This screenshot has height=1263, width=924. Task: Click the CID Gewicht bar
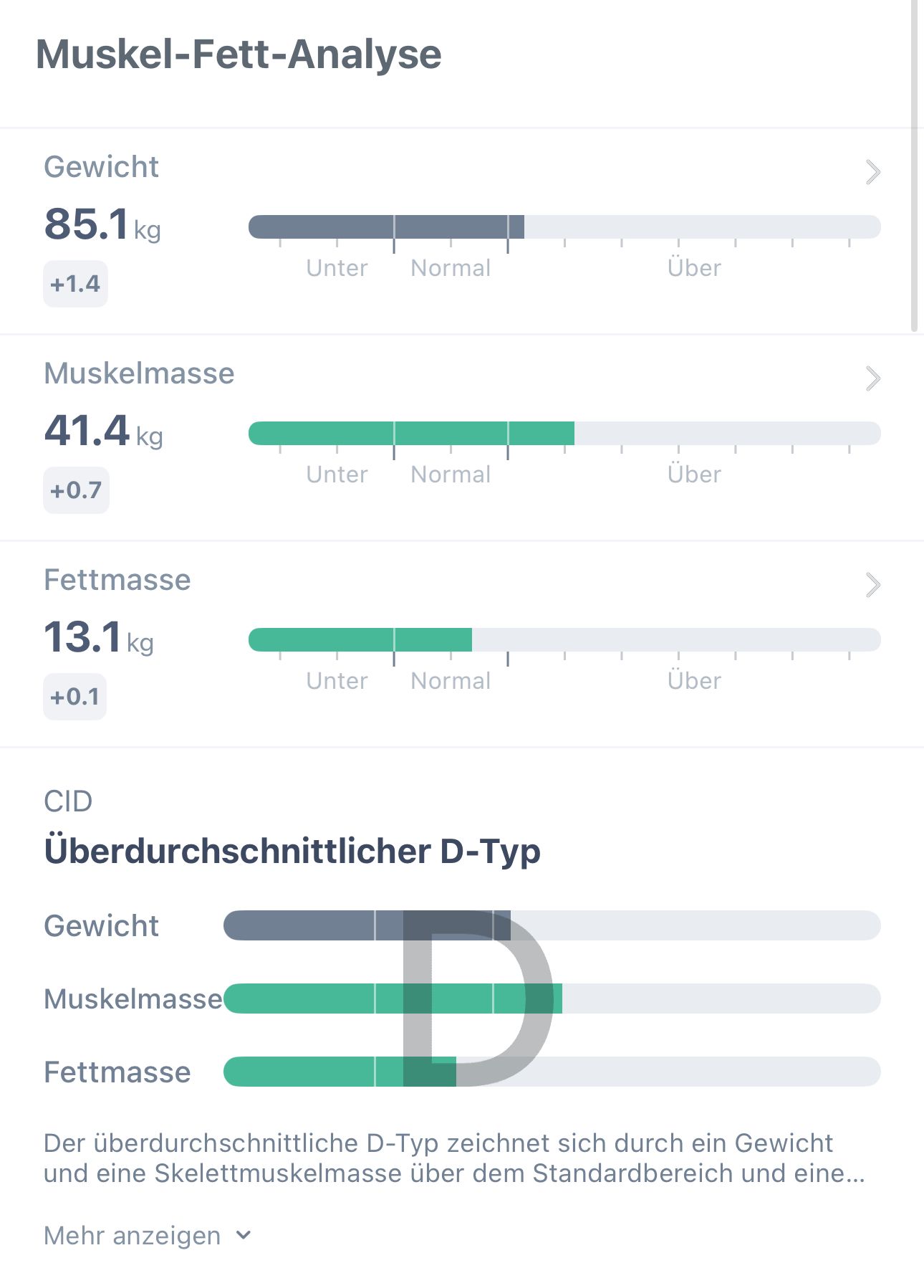[552, 925]
